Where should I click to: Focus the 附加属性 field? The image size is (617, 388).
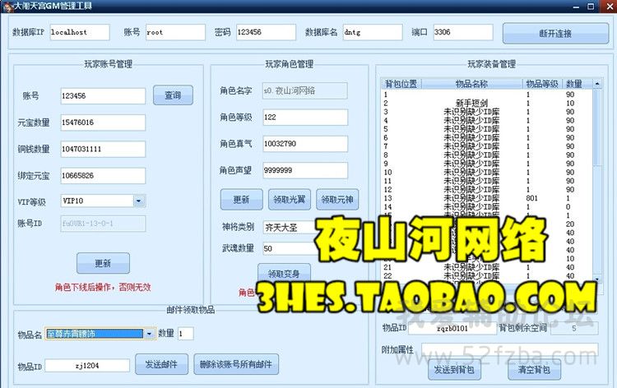509,349
